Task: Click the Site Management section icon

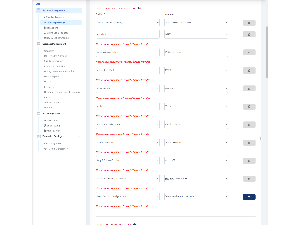Action: [x=38, y=113]
